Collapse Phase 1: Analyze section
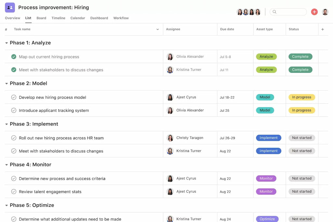This screenshot has height=222, width=333. click(6, 43)
